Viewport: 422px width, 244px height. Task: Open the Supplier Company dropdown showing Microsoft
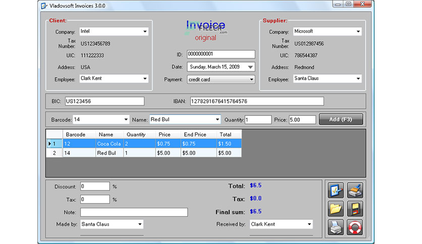tap(358, 31)
